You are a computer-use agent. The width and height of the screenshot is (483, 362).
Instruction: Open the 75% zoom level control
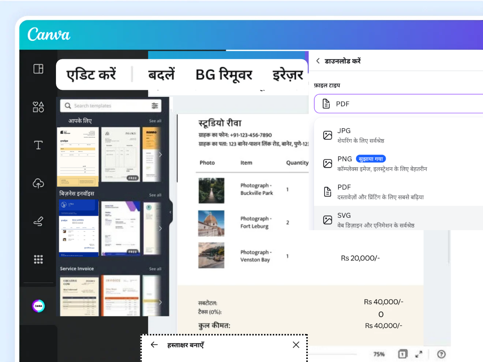pyautogui.click(x=379, y=354)
